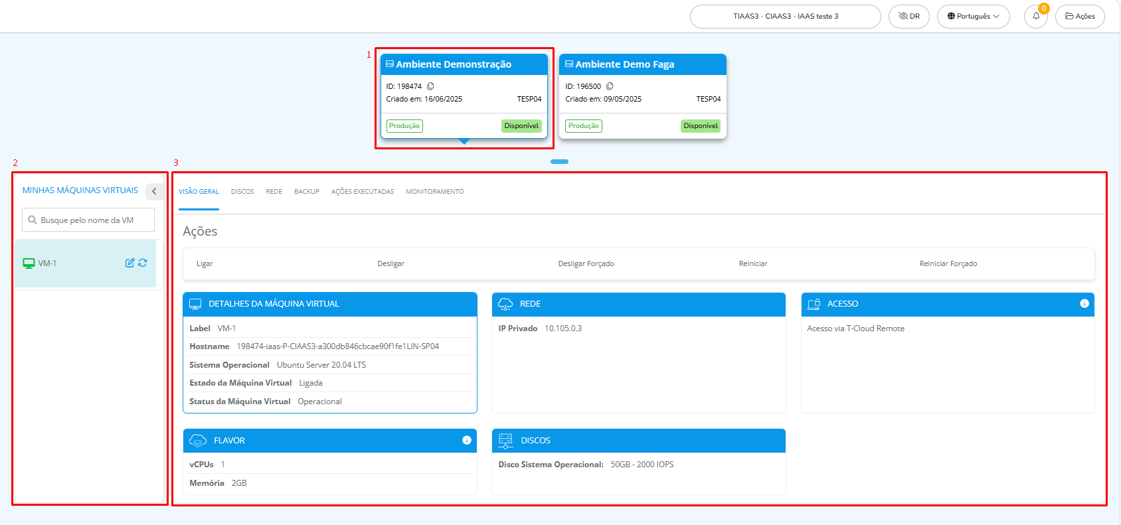Switch to the Visão Geral tab
Image resolution: width=1121 pixels, height=525 pixels.
coord(199,191)
